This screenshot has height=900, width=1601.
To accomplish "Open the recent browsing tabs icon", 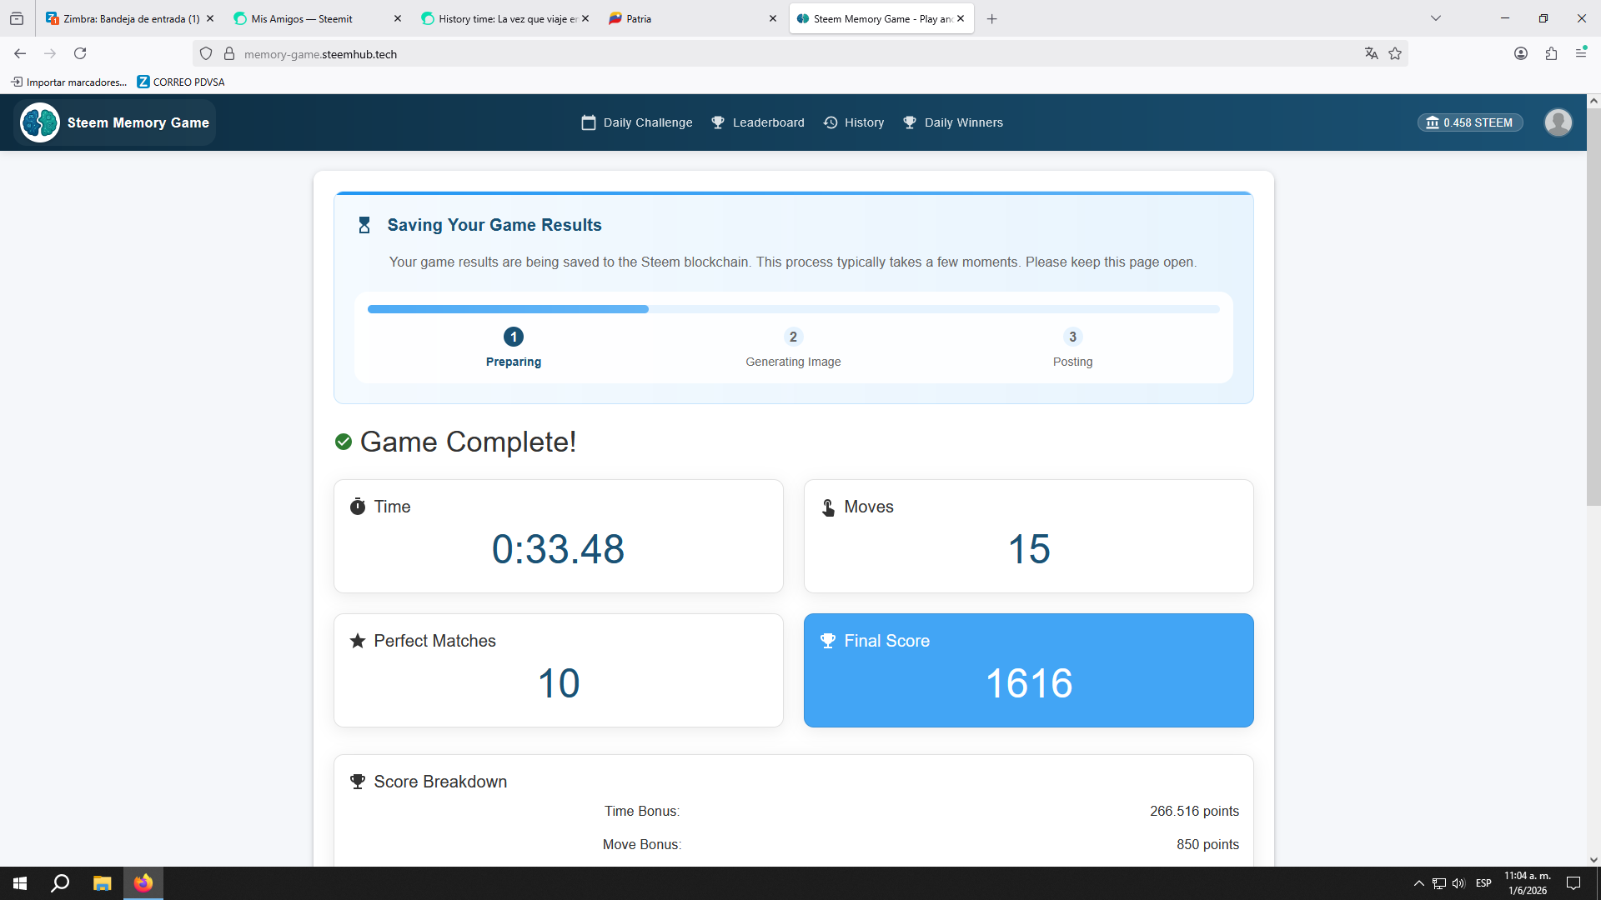I will [x=17, y=18].
